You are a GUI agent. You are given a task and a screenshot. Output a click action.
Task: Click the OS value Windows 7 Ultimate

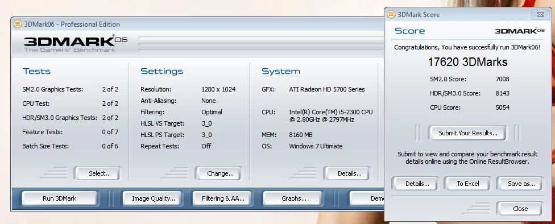pos(316,146)
